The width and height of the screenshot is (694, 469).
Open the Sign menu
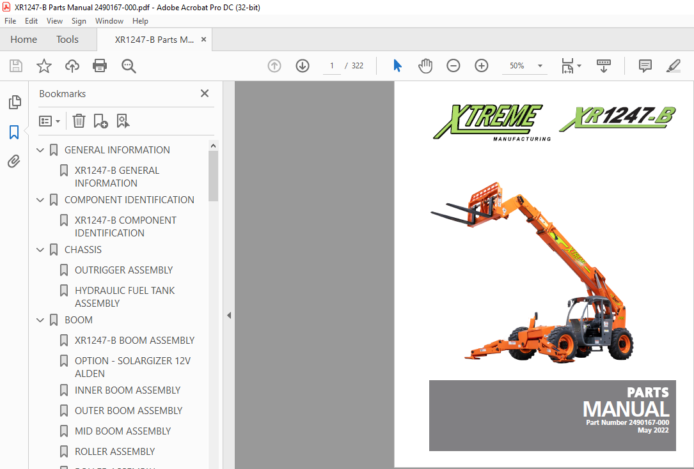(x=79, y=21)
